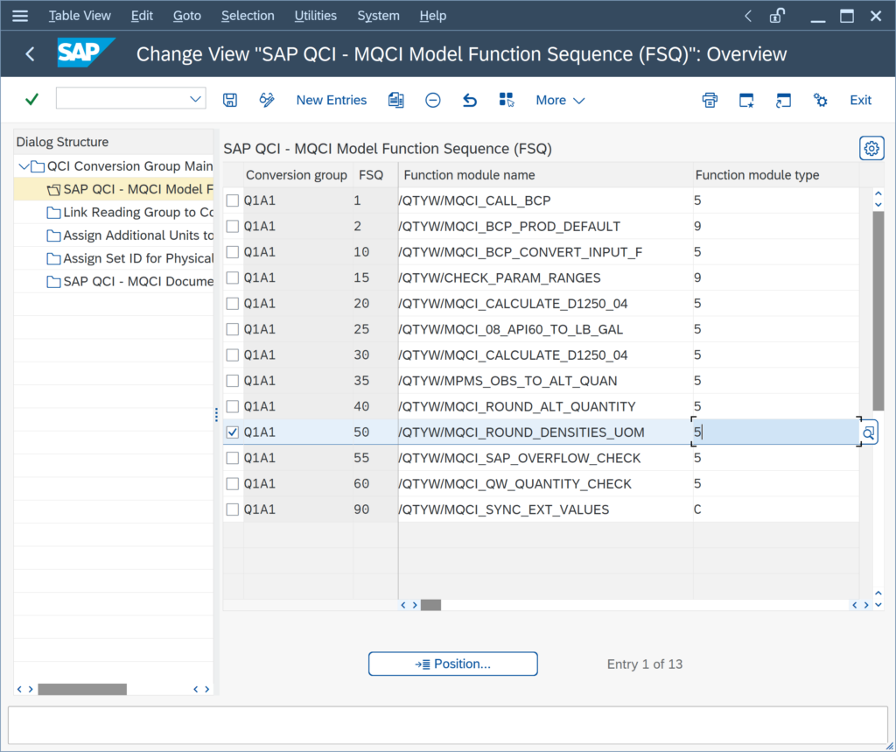Click the SAP logo
The image size is (896, 752).
pos(85,53)
